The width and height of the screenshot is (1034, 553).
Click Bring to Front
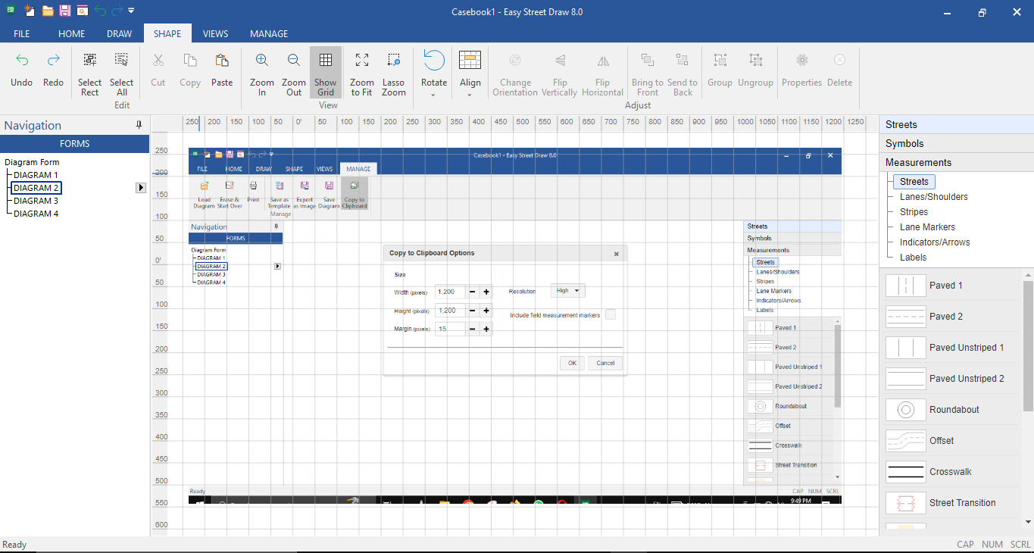[x=648, y=74]
